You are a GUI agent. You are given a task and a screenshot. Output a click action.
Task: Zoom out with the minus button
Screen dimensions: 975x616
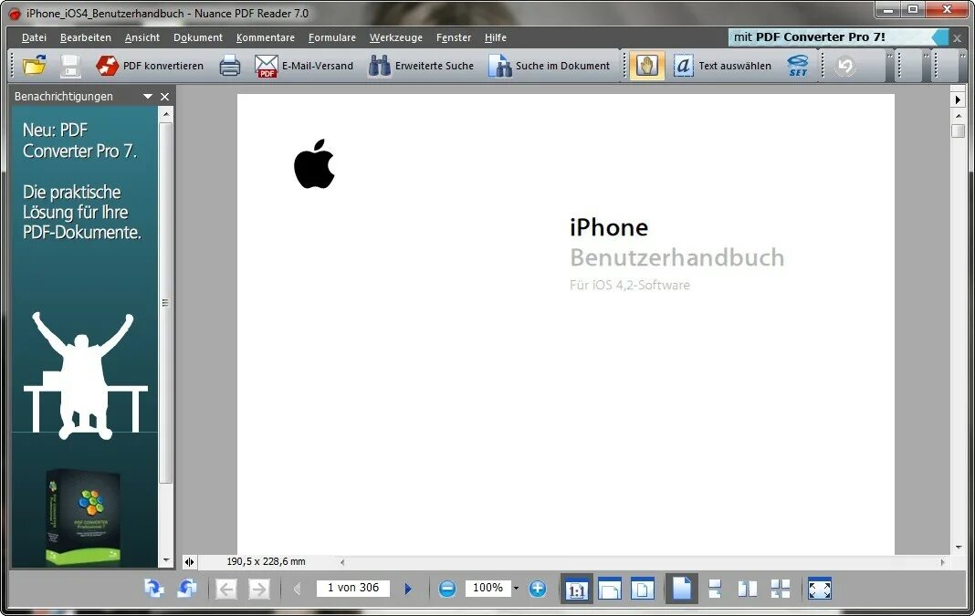point(446,588)
